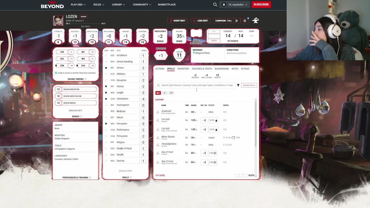The height and width of the screenshot is (208, 370).
Task: Click cold damage 1d8 on Wizard Ray of Frost
Action: (213, 162)
